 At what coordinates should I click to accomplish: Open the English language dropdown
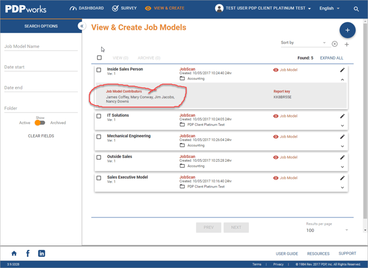click(329, 8)
